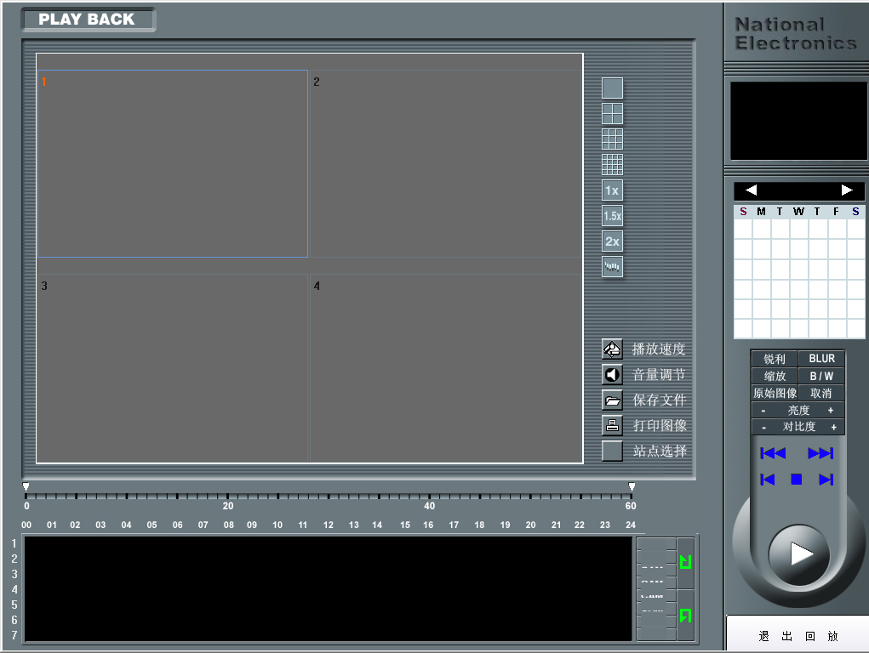Click the zoom (缩放) button
Viewport: 869px width, 653px height.
tap(775, 376)
